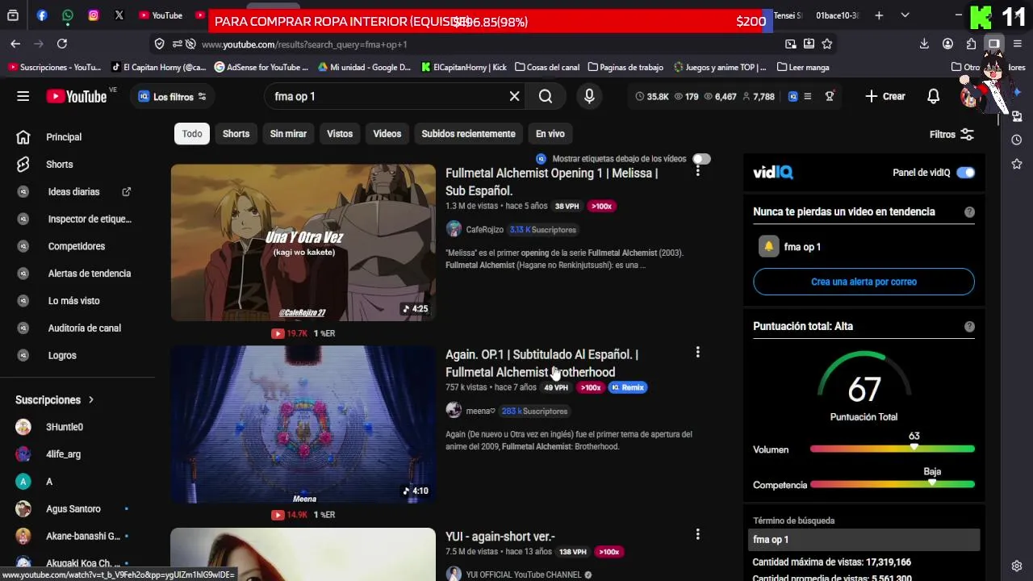
Task: Open the browser downloads icon
Action: pyautogui.click(x=925, y=44)
